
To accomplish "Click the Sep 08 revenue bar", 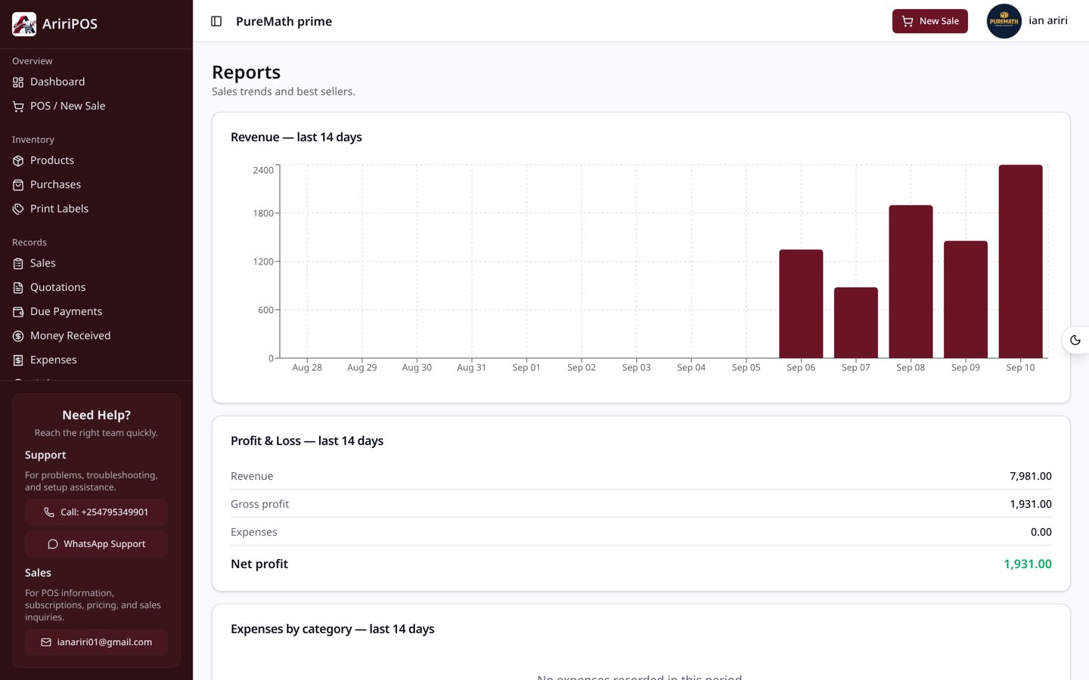I will point(911,281).
